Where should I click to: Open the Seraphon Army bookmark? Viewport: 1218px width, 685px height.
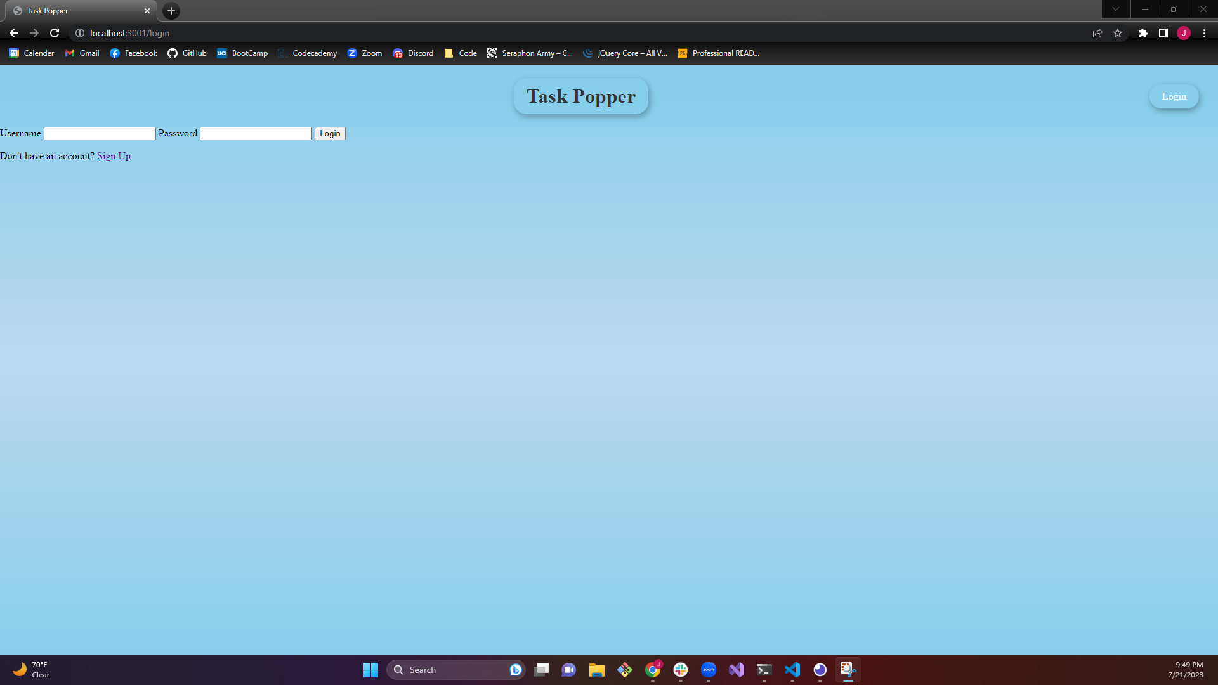(x=530, y=53)
